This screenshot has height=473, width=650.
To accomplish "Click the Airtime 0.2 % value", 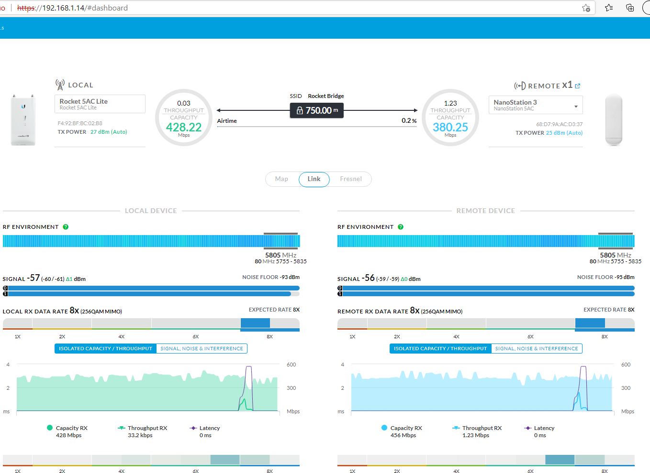I will [x=409, y=121].
